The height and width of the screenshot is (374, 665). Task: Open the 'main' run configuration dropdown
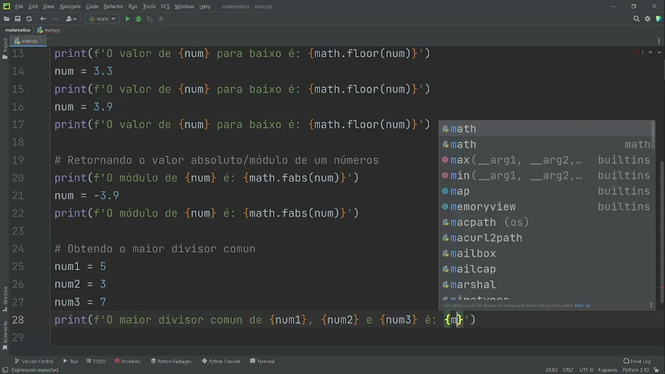(102, 19)
